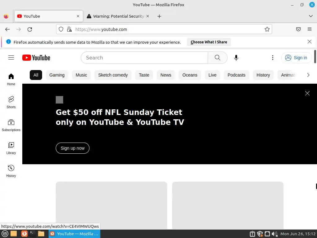Reload the current page
317x238 pixels.
[x=30, y=29]
